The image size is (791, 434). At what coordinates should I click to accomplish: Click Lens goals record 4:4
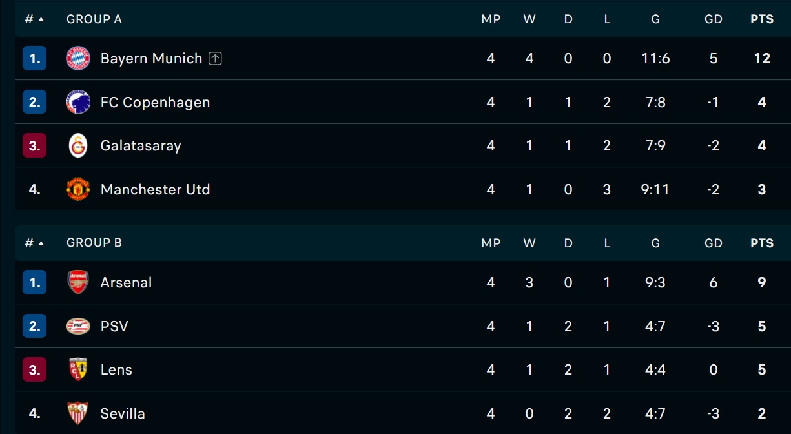click(x=655, y=369)
